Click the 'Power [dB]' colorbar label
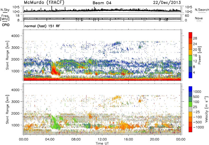209x145 pixels. (x=199, y=55)
